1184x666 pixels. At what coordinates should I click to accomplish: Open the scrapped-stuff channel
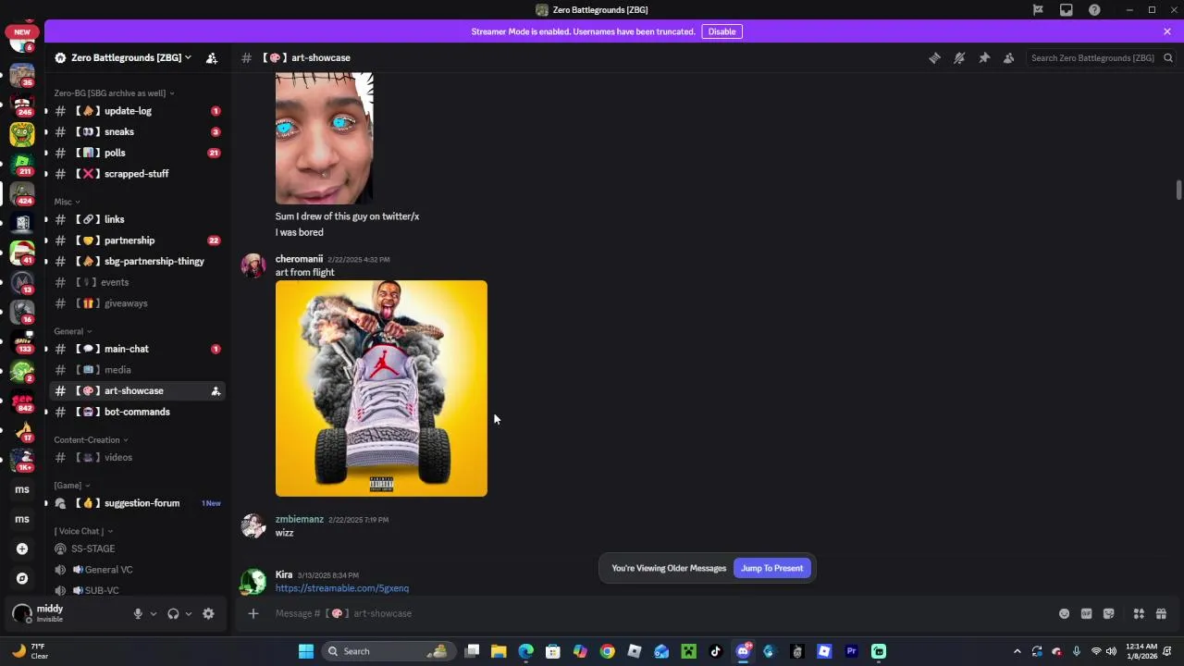coord(137,174)
